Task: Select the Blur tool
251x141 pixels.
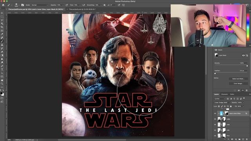Action: 2,59
